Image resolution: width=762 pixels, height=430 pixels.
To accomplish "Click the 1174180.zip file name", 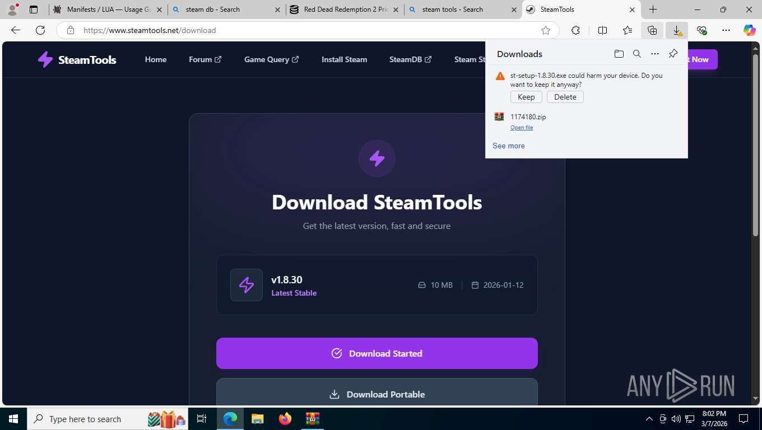I will pos(528,117).
